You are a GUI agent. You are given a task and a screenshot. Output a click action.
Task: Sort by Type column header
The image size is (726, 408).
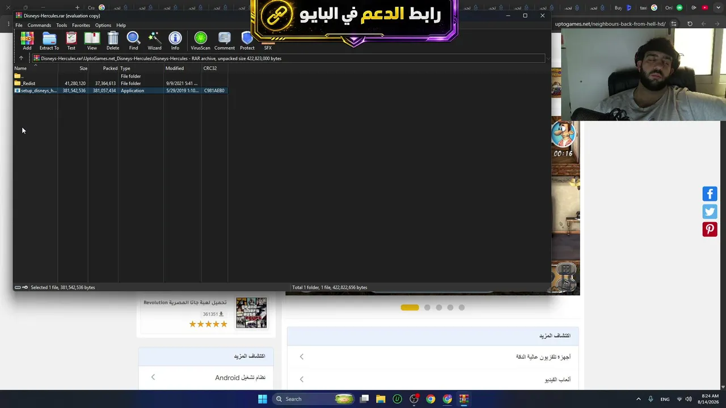(x=141, y=69)
